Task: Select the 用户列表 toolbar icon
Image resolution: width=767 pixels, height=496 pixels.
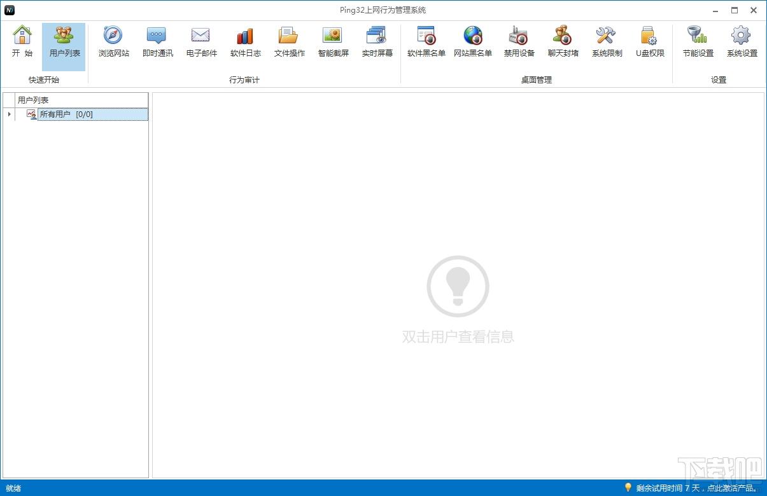Action: click(x=64, y=42)
